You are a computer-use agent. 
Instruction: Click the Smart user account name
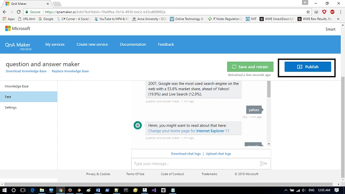[331, 29]
